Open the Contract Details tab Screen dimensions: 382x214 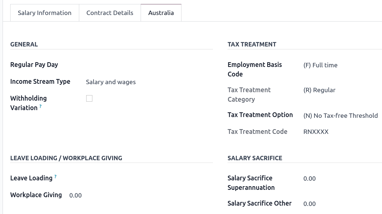tap(110, 12)
